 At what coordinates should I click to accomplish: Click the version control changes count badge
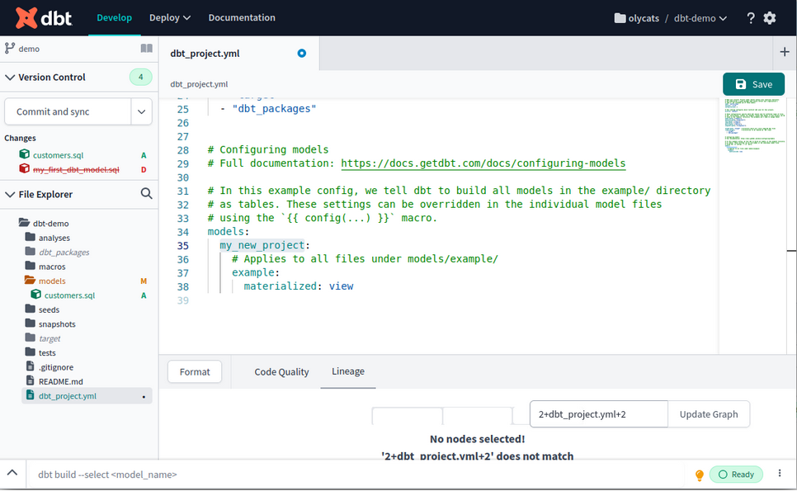click(x=141, y=77)
